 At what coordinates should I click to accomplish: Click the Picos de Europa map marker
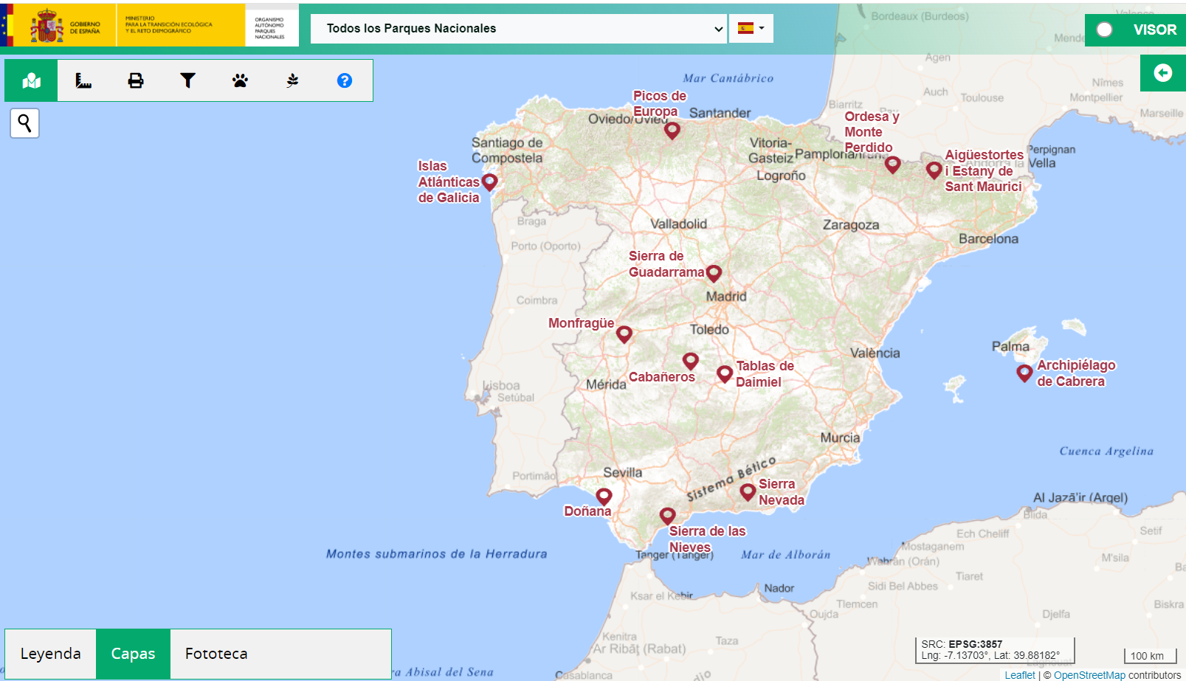[x=672, y=131]
